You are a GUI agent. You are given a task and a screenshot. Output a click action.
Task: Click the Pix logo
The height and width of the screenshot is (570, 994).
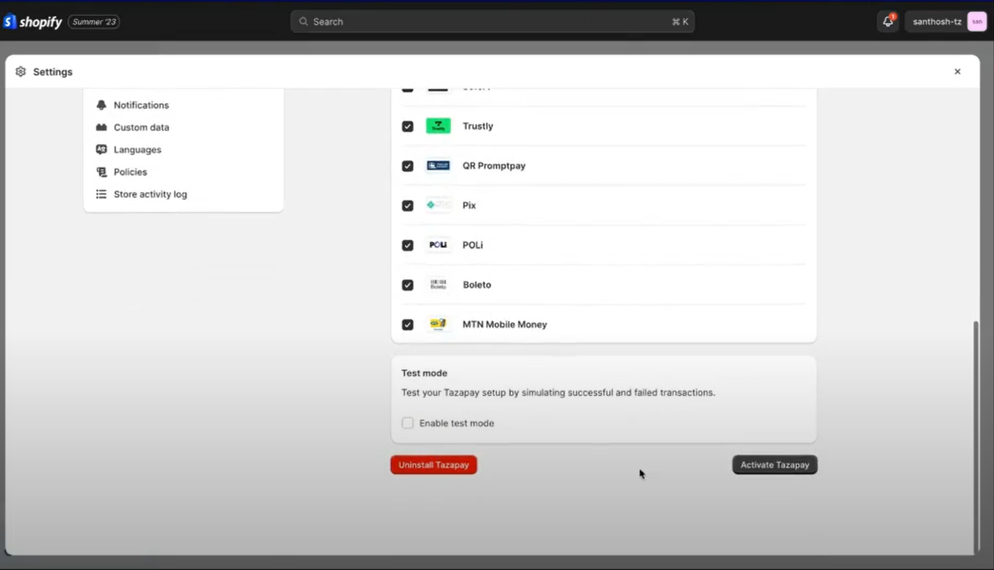[439, 205]
